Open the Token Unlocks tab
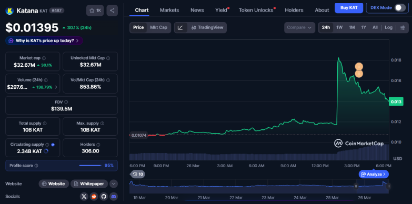This screenshot has width=412, height=204. (256, 10)
